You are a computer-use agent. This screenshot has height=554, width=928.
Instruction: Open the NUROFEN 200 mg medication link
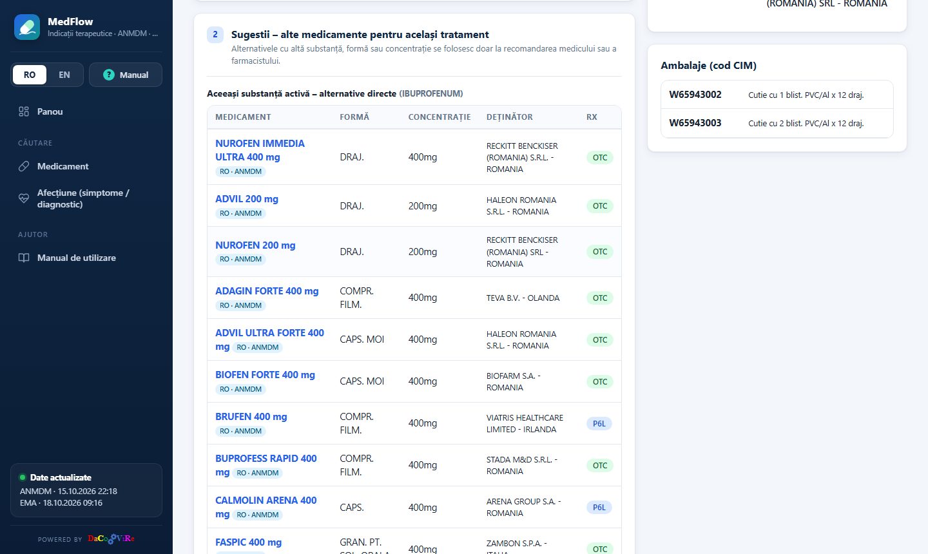pyautogui.click(x=255, y=245)
